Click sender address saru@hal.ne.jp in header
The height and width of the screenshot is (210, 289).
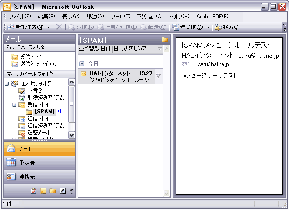click(x=258, y=55)
